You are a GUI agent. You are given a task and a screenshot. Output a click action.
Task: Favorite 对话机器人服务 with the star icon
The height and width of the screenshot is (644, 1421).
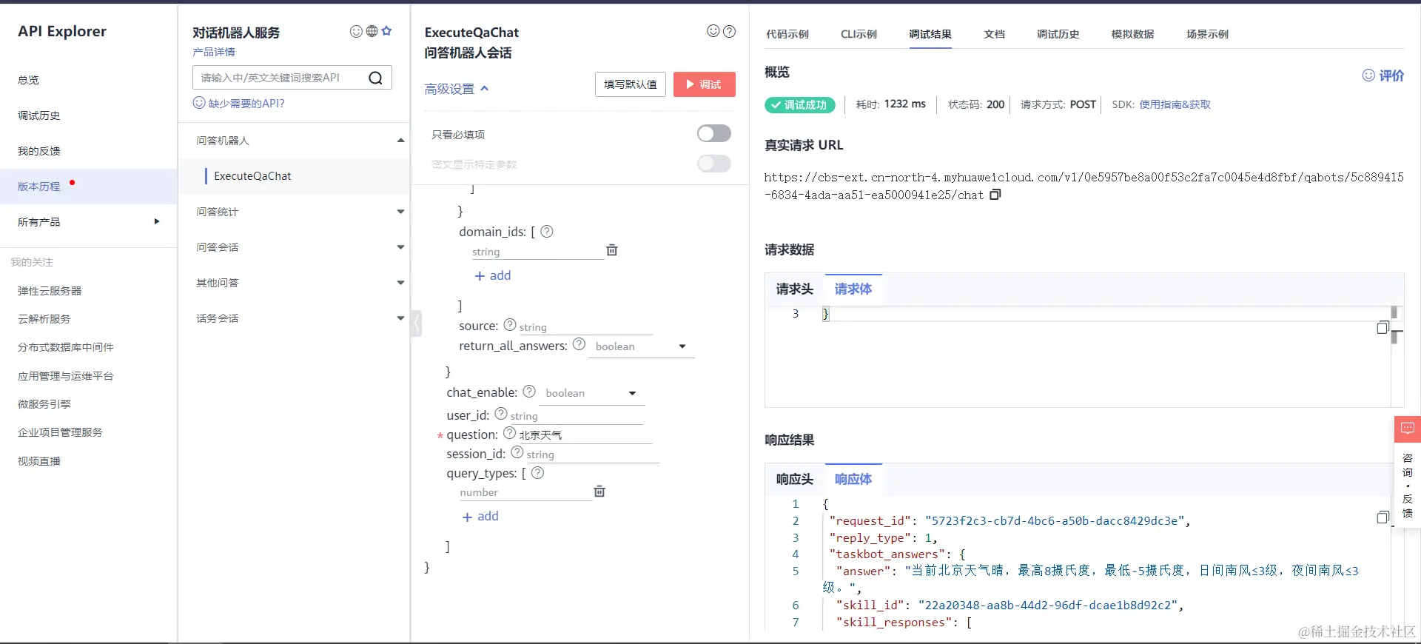pos(386,31)
